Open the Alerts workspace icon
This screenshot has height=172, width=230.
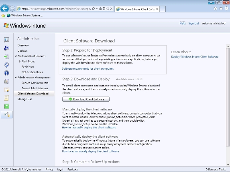pyautogui.click(x=6, y=73)
